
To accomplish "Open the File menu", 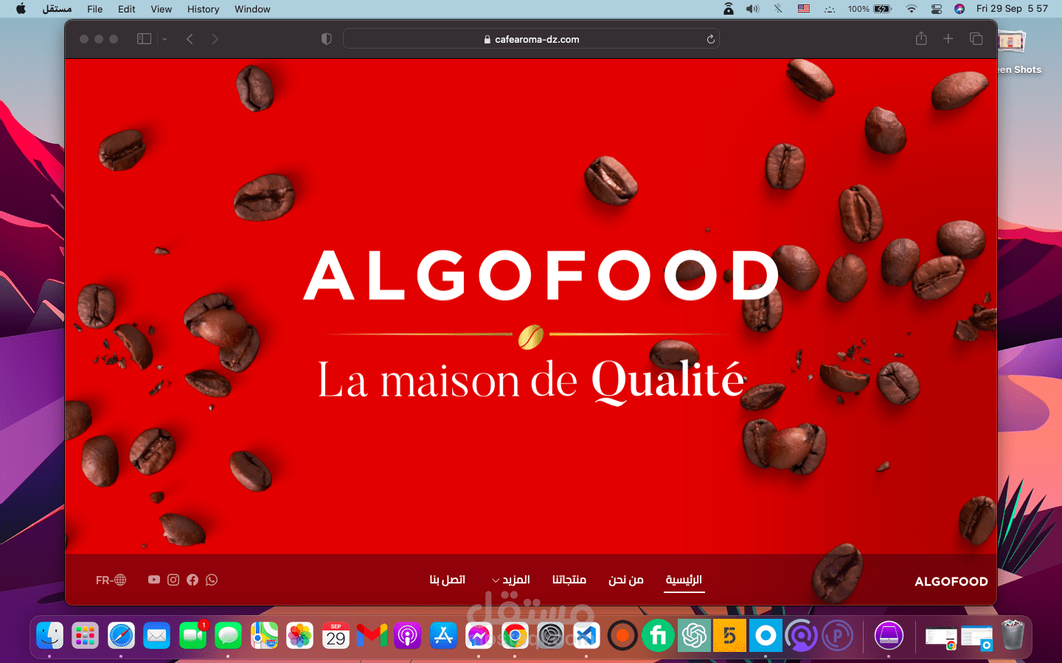I will 95,9.
